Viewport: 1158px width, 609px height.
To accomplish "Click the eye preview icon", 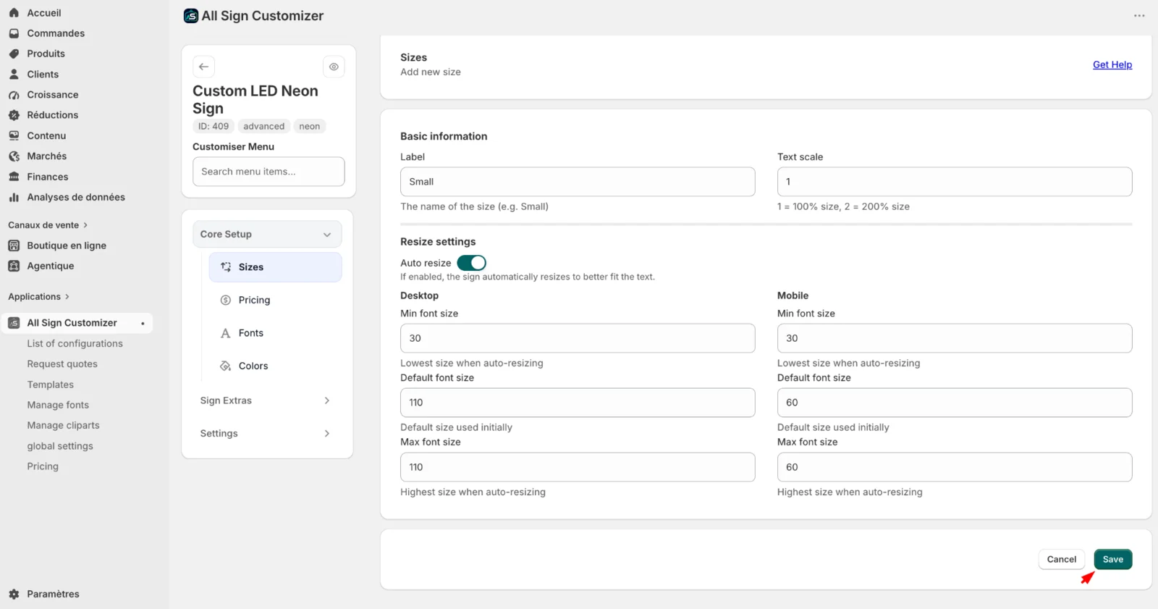I will 334,67.
